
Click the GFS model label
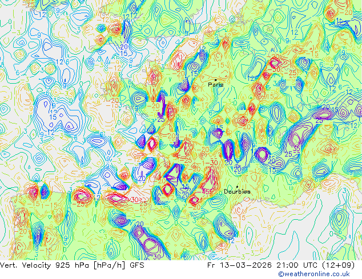(137, 265)
